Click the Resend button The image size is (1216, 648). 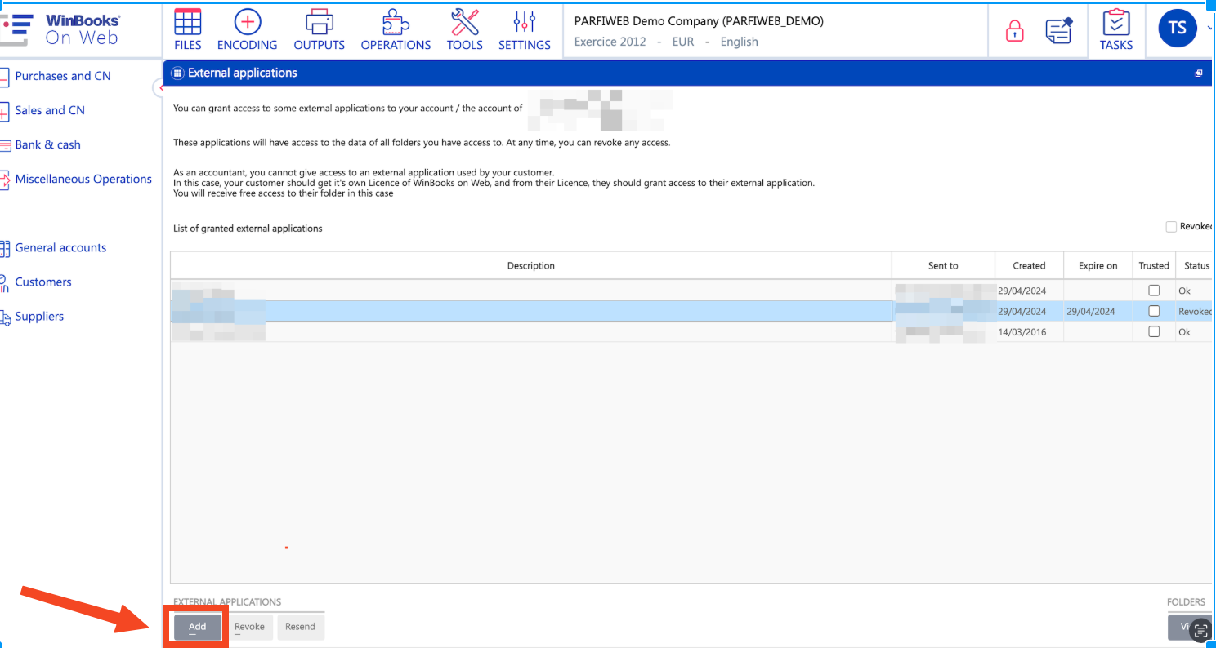point(300,627)
